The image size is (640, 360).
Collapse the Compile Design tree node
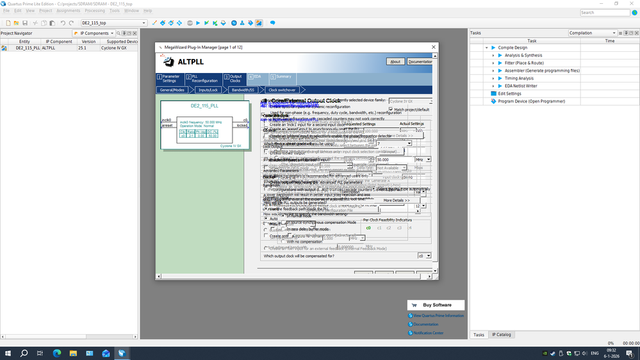[486, 48]
